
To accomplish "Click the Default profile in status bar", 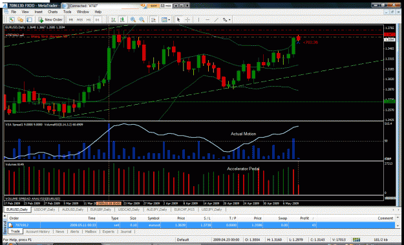I will tap(183, 240).
